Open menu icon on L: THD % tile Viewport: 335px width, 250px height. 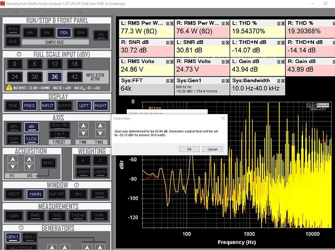279,23
